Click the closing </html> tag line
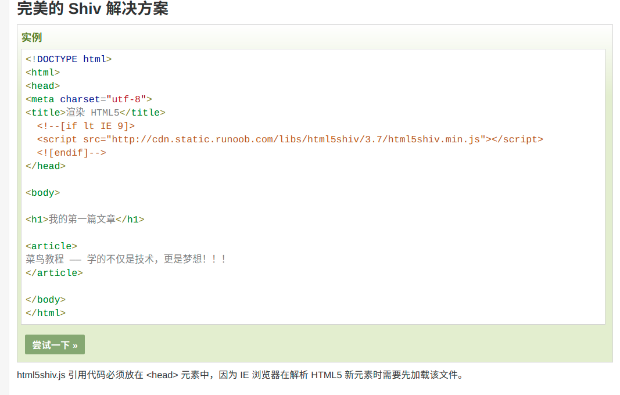 [45, 313]
